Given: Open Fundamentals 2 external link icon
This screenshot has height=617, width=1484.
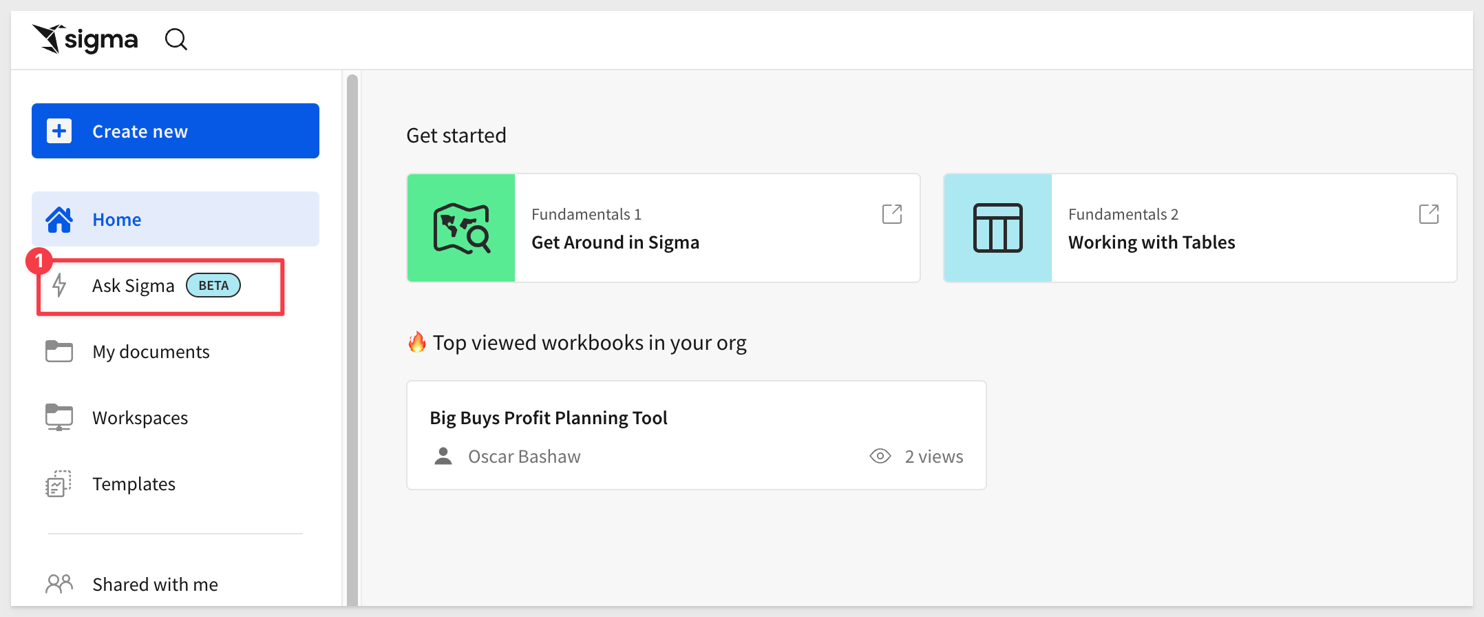Looking at the screenshot, I should (1429, 214).
